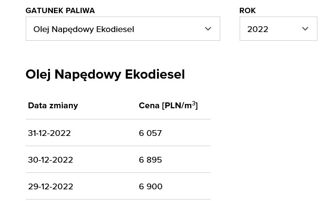Click the price value 6 057
Screen dimensions: 332x201
pos(150,133)
